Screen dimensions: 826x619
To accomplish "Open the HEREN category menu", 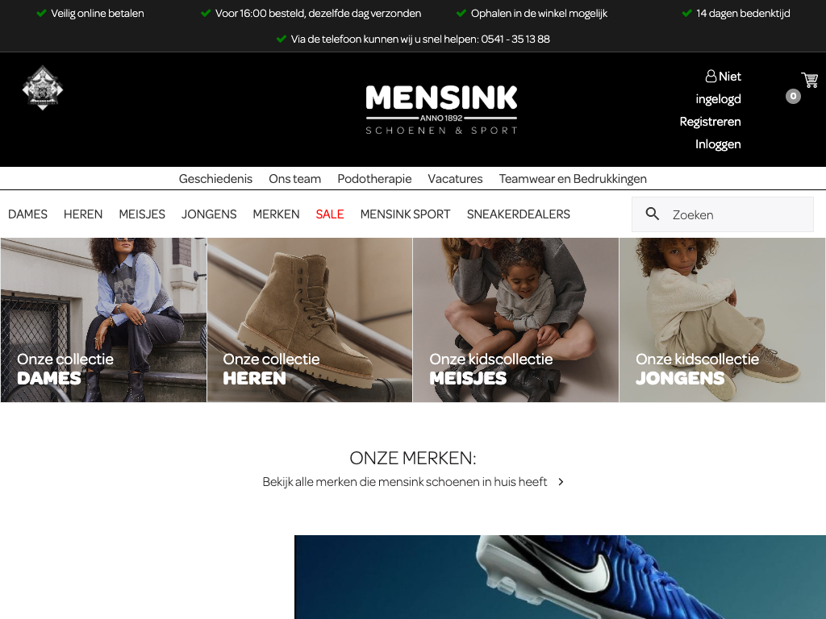I will tap(83, 214).
